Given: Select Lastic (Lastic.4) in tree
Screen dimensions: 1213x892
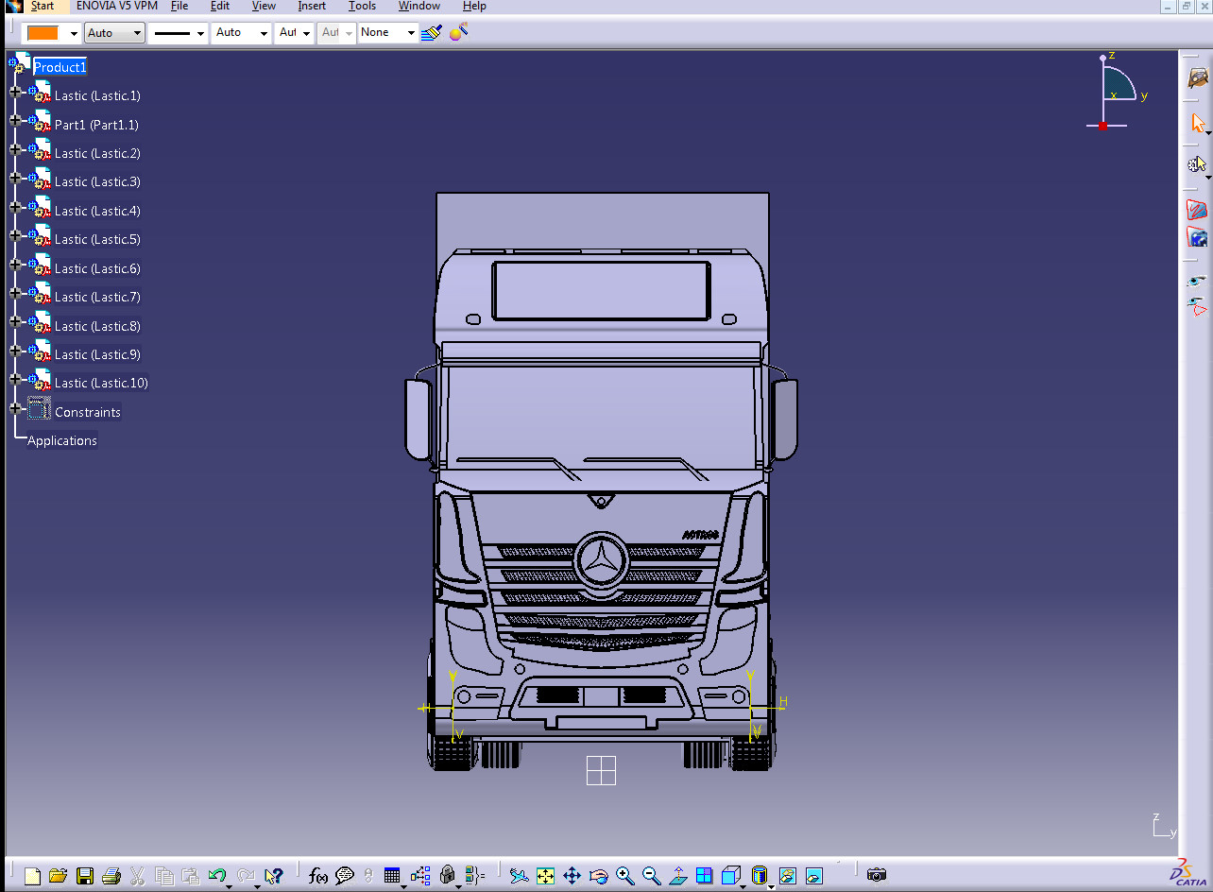Looking at the screenshot, I should pyautogui.click(x=97, y=211).
